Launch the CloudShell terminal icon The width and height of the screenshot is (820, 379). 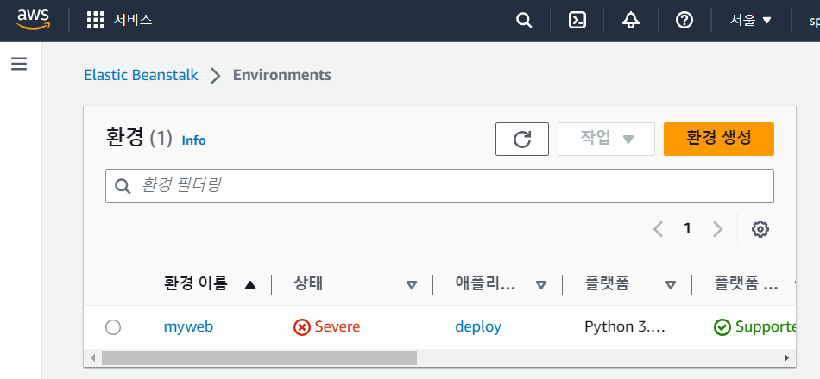[577, 21]
